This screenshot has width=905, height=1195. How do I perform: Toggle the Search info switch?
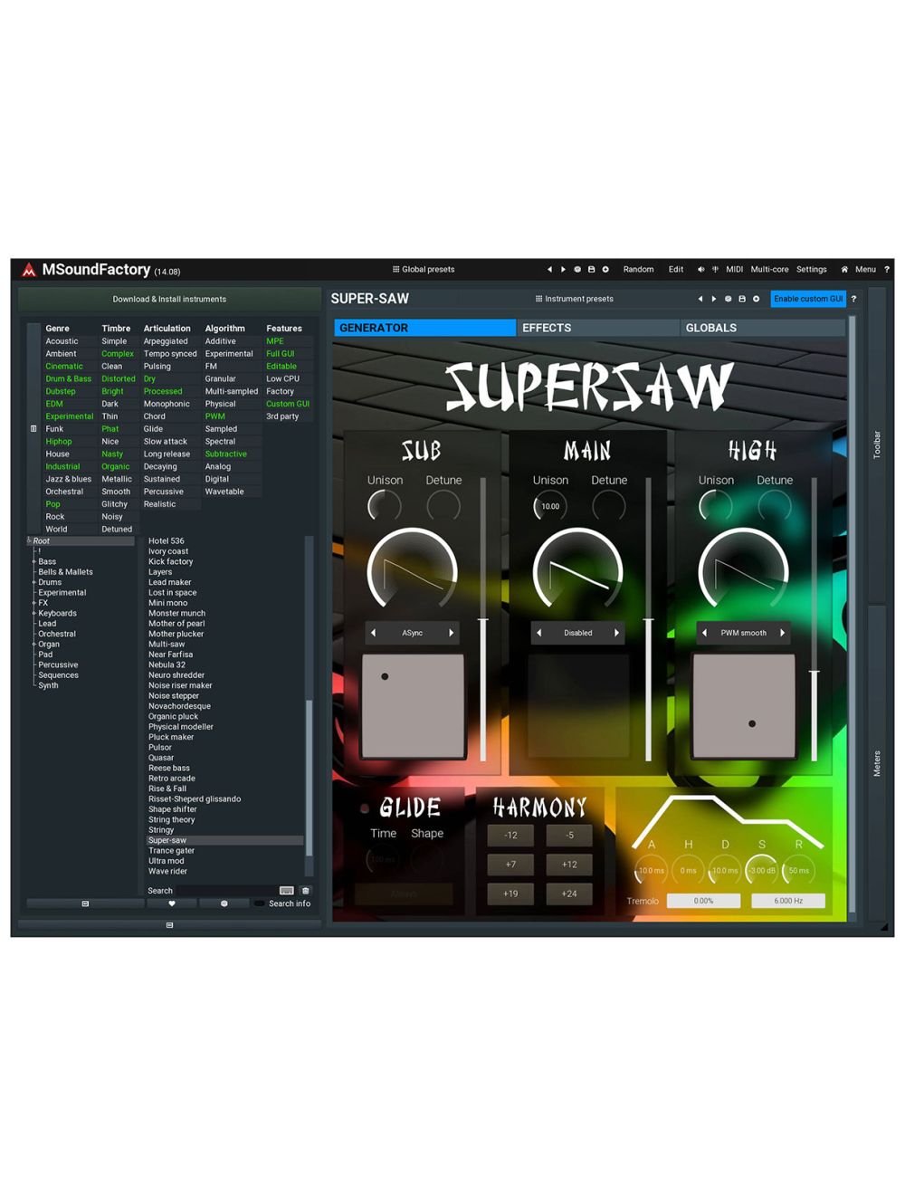coord(260,903)
